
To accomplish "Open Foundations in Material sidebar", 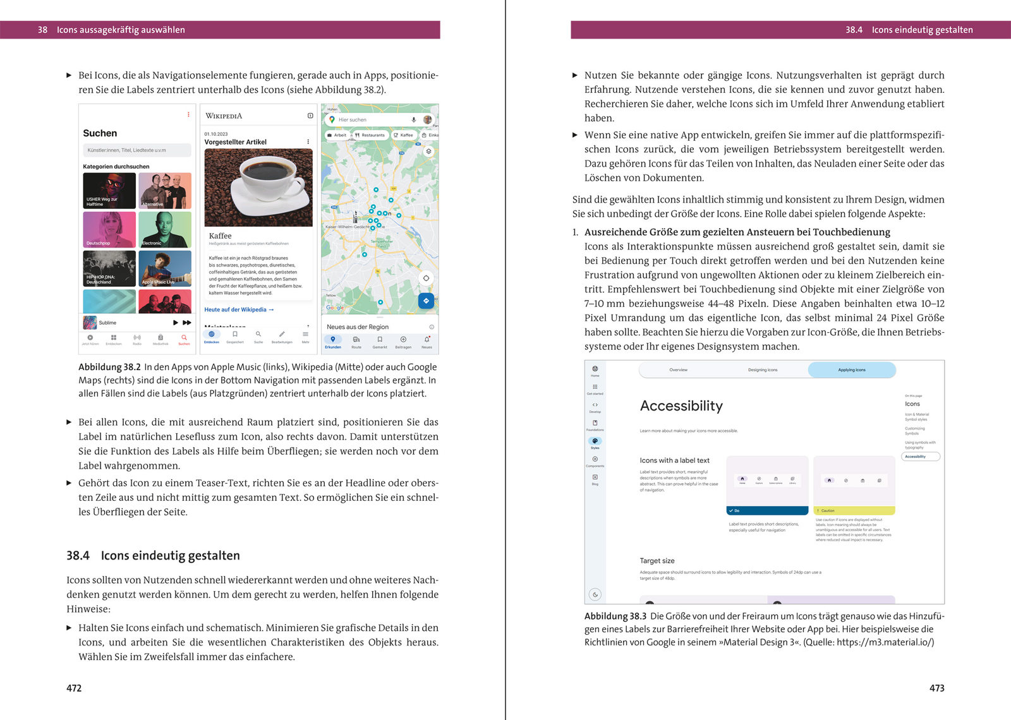I will point(595,425).
